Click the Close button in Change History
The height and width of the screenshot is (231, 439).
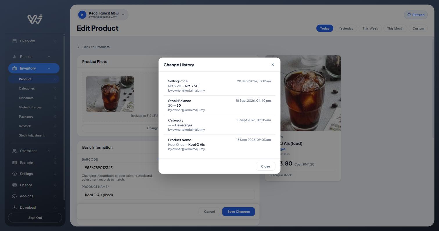coord(265,166)
